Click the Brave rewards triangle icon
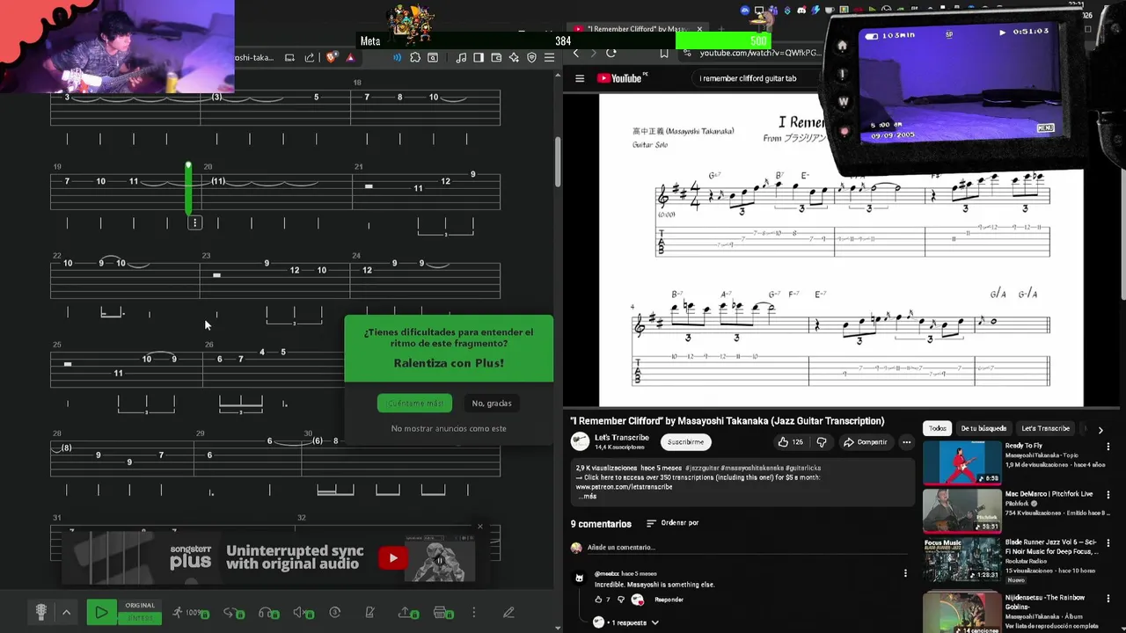The width and height of the screenshot is (1126, 633). click(x=350, y=57)
